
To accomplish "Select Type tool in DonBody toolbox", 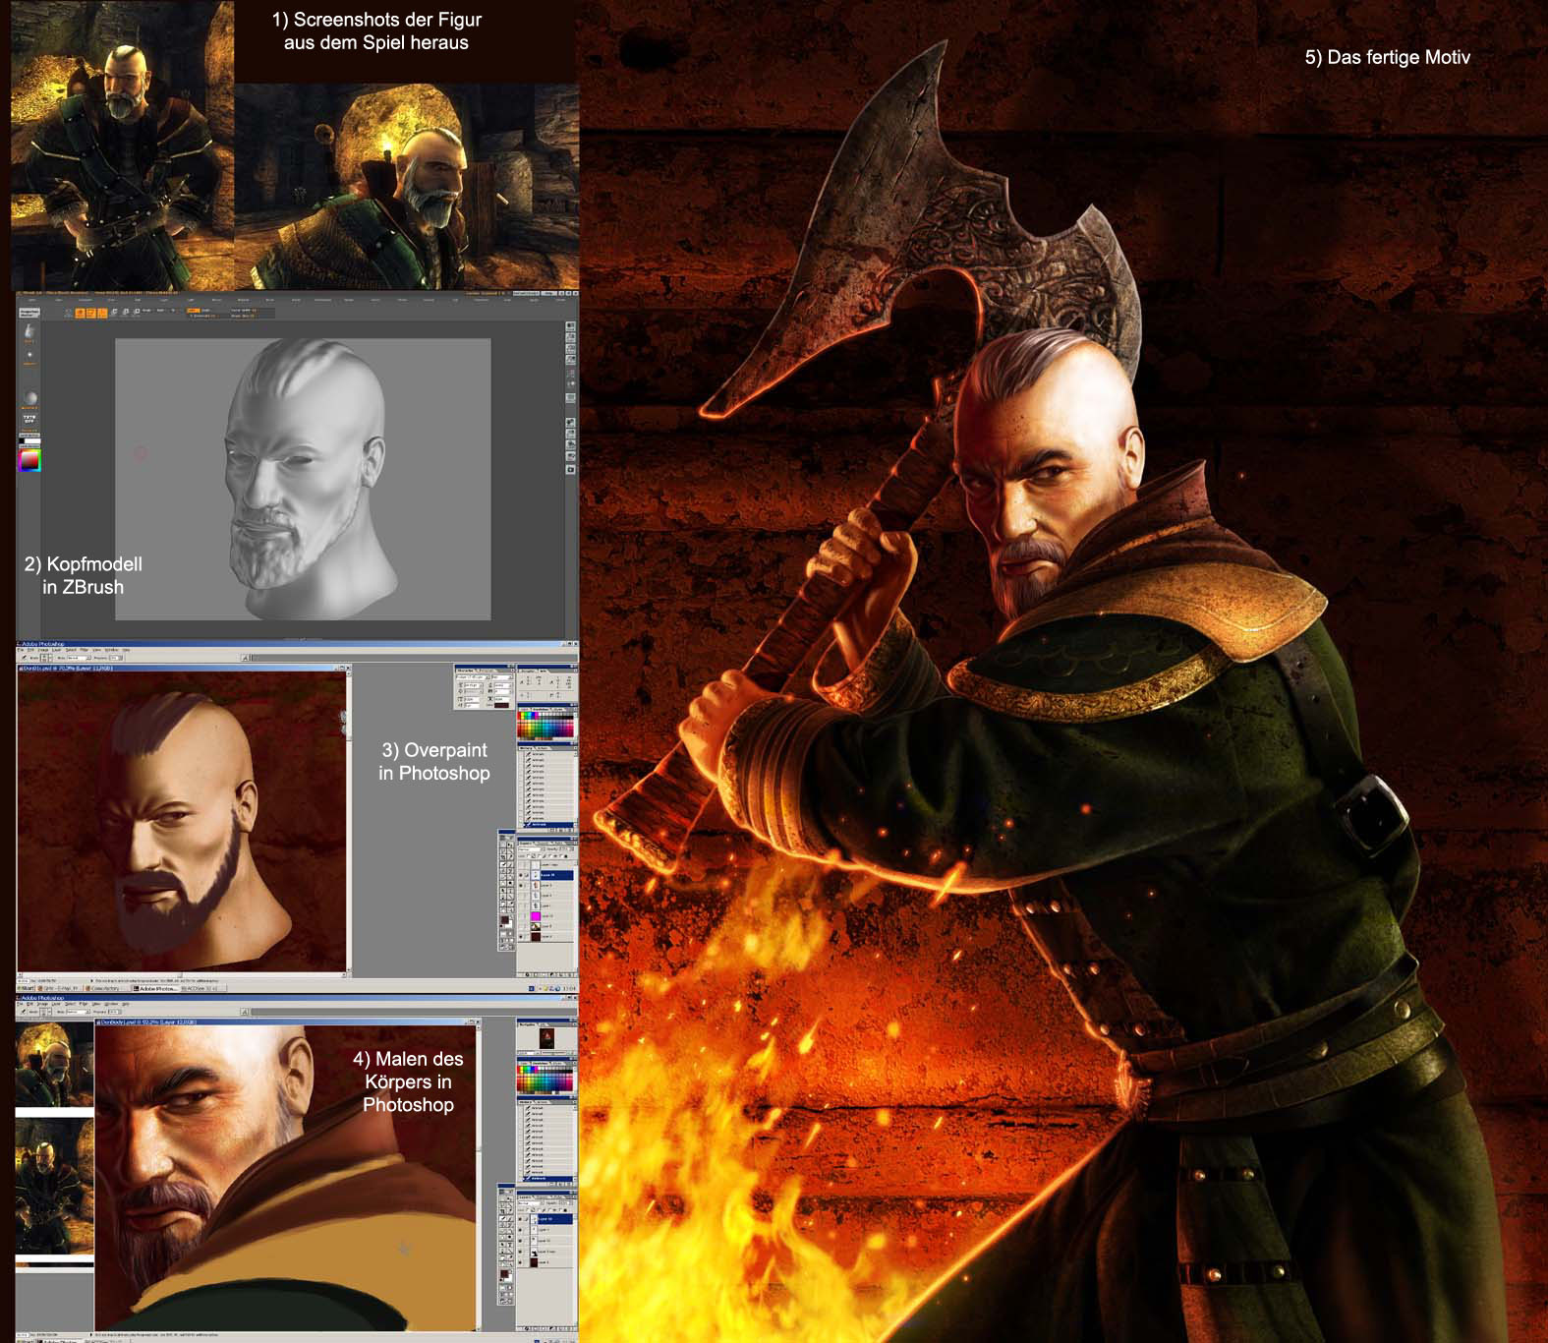I will (x=510, y=1245).
